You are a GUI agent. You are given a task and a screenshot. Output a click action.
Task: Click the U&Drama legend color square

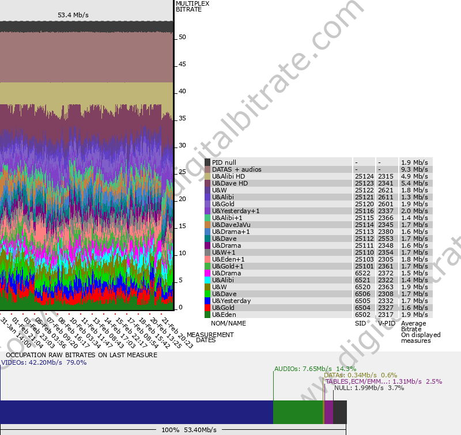point(206,245)
